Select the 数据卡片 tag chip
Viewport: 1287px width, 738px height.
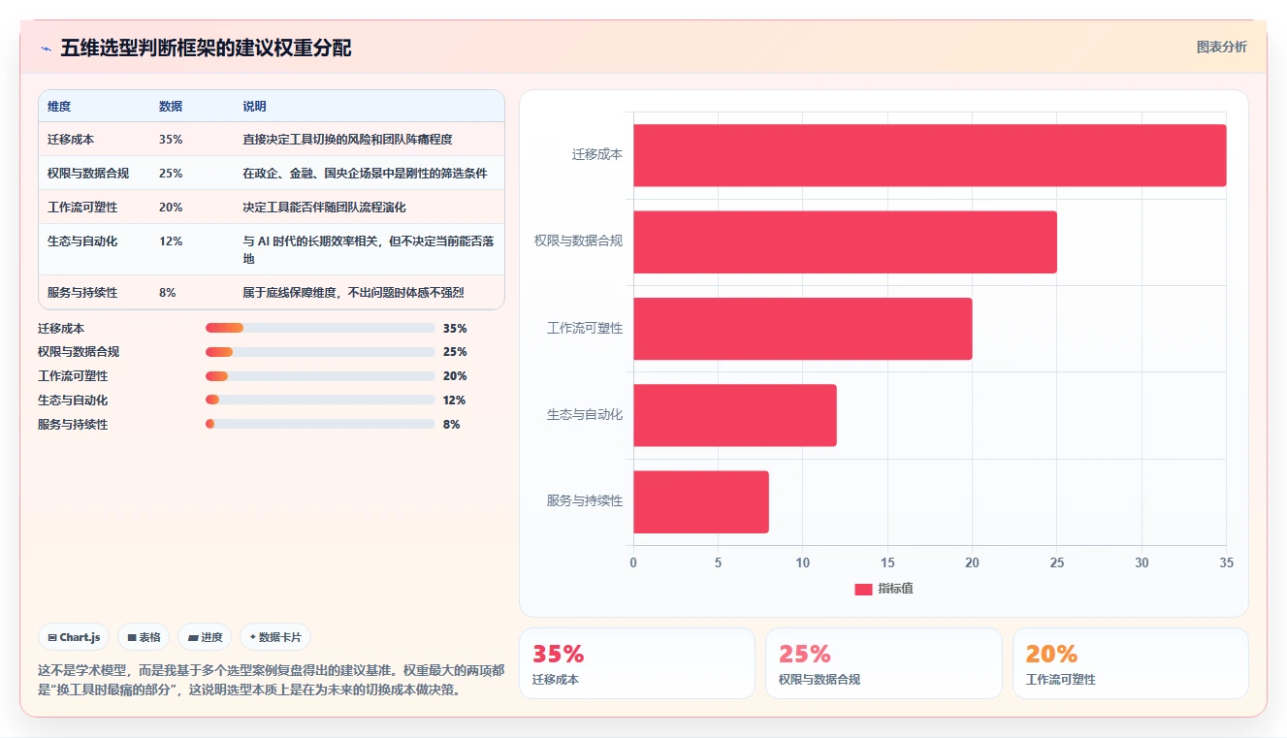275,637
